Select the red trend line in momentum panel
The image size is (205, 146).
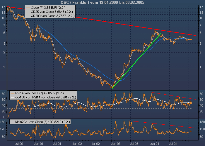(162, 124)
